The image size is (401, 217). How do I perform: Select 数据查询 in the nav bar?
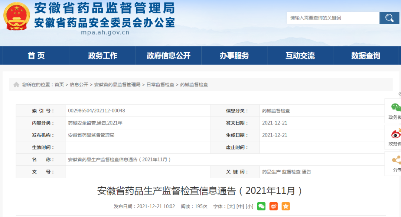point(366,56)
